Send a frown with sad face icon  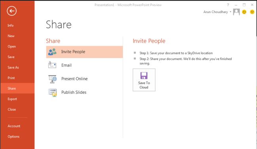point(252,12)
